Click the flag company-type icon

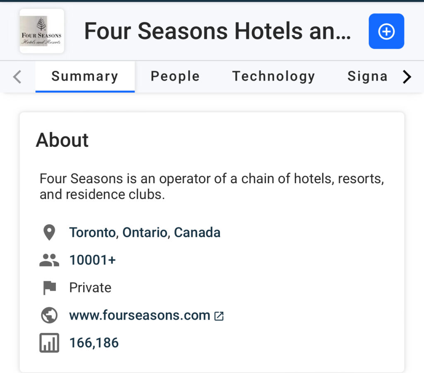pos(50,288)
